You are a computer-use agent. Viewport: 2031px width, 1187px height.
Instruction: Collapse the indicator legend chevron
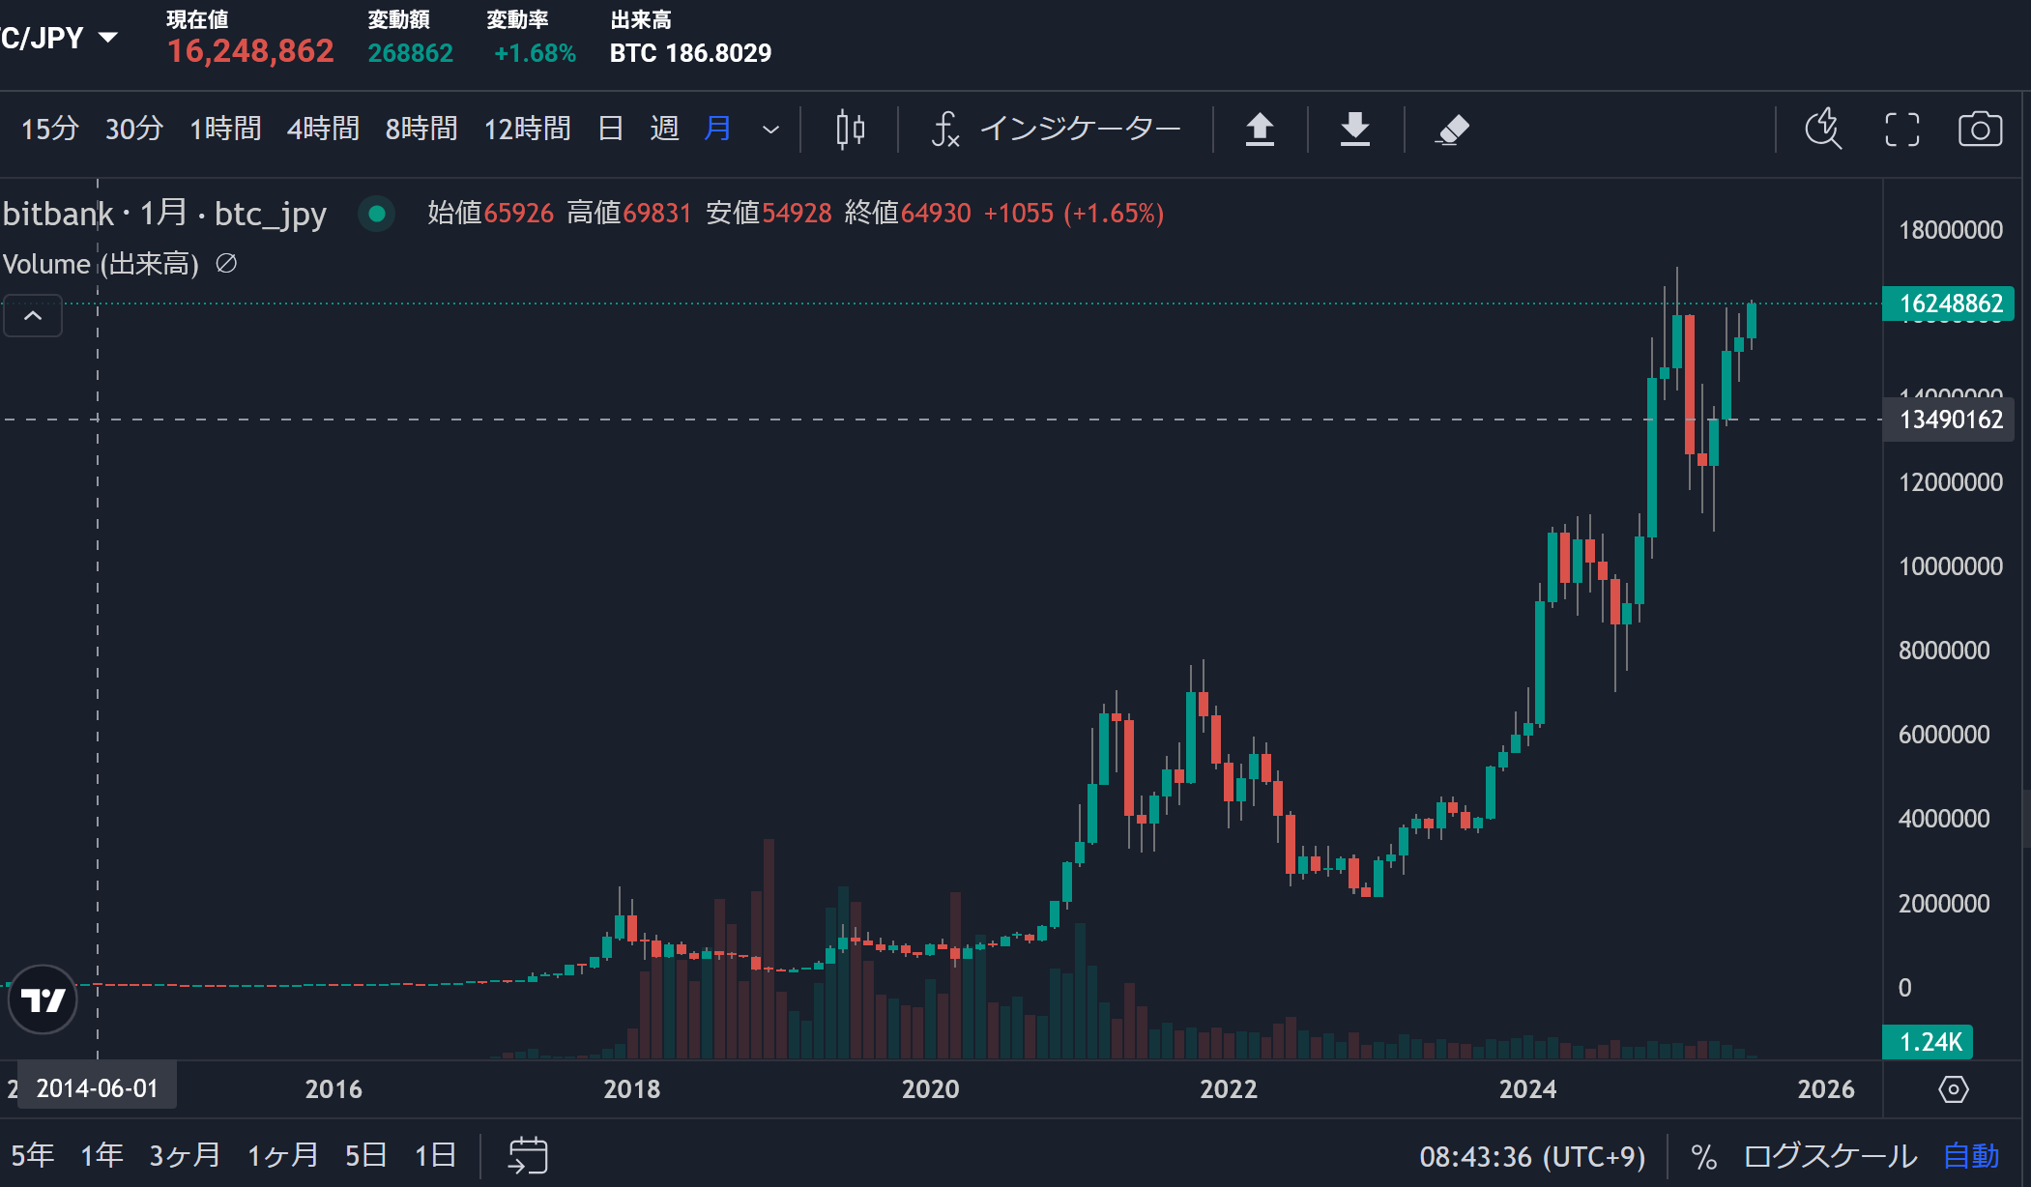(x=33, y=316)
